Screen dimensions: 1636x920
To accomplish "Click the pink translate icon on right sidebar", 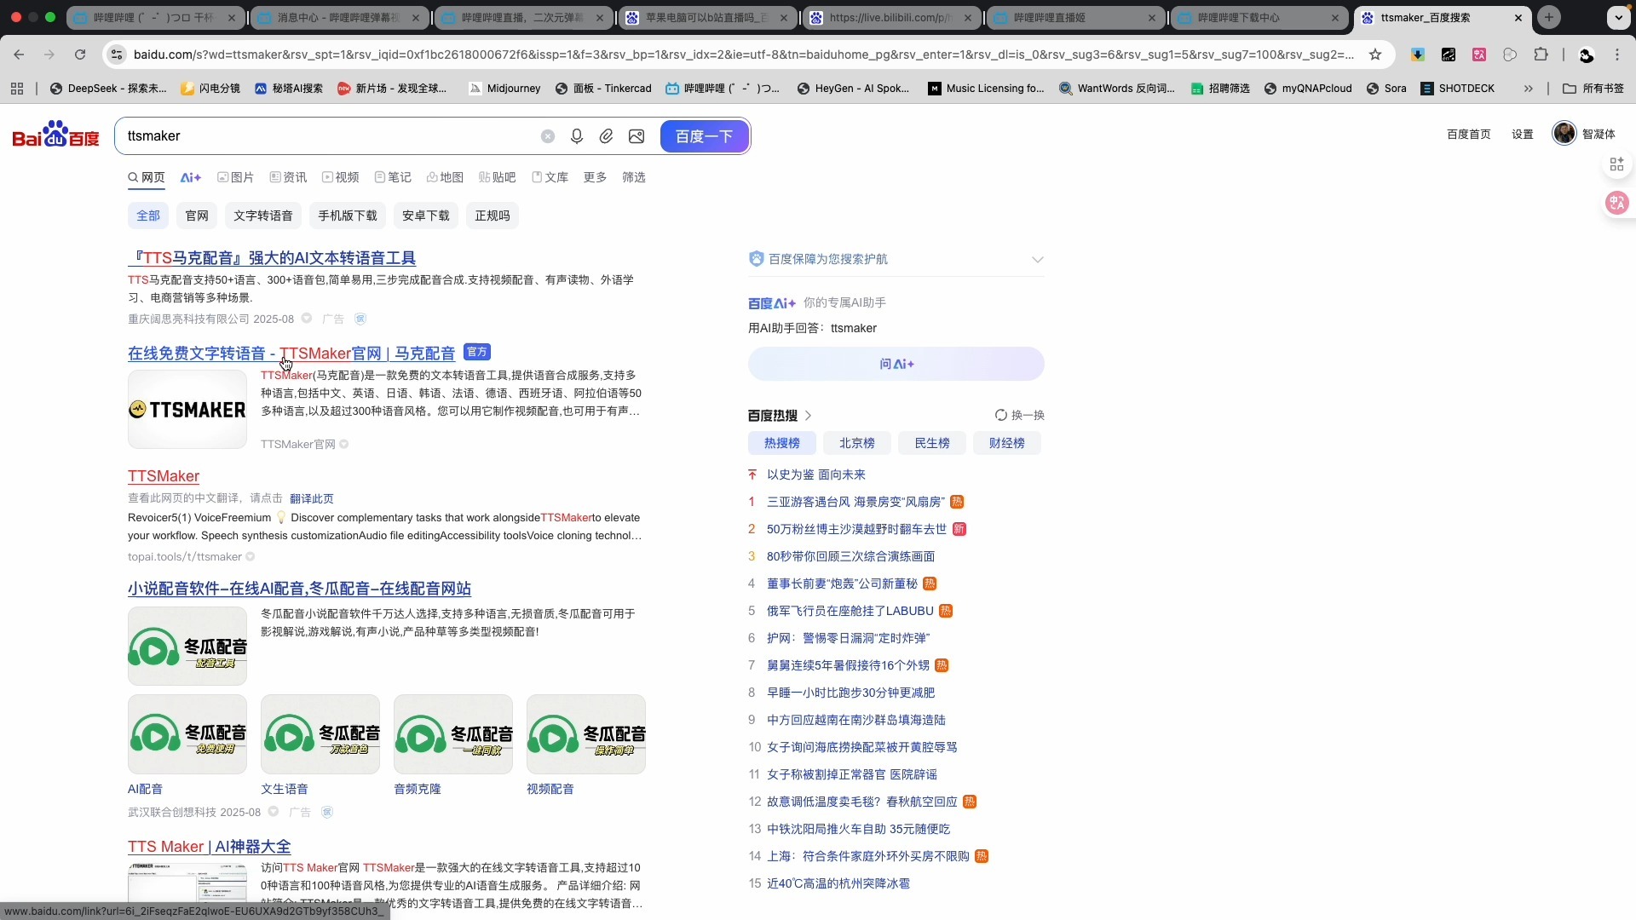I will [1616, 203].
